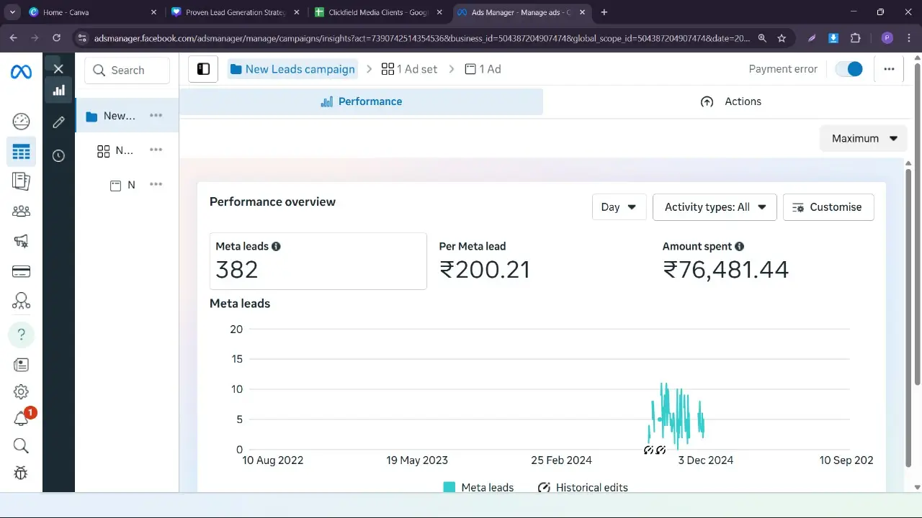
Task: Open the Maximum date range dropdown
Action: tap(864, 138)
